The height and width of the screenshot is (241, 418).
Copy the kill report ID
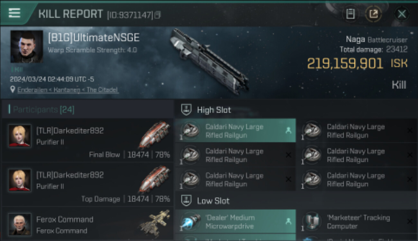[x=158, y=15]
